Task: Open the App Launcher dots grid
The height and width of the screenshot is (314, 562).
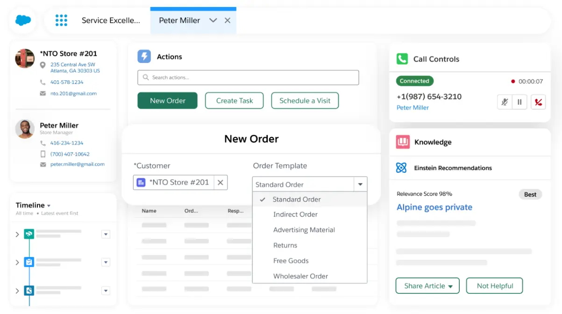Action: 61,21
